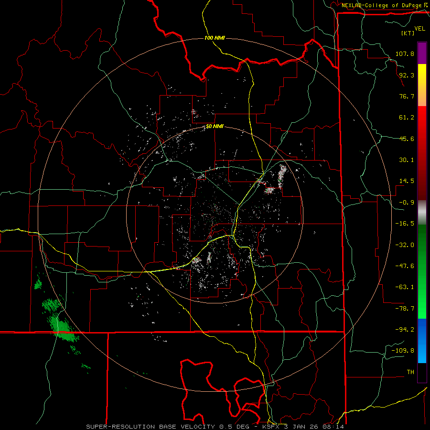Click the 50 NMI range ring label
Screen dimensions: 430x430
coord(215,127)
